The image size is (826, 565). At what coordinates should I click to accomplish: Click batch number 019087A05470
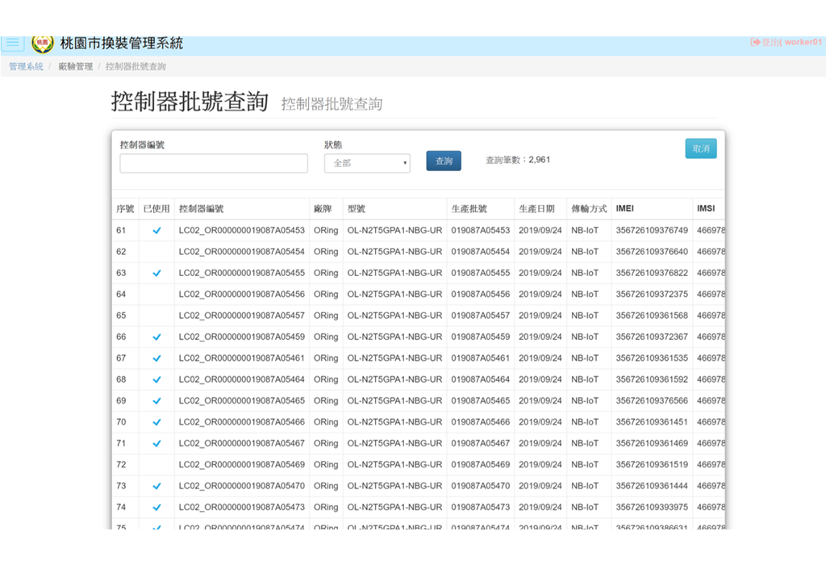coord(481,486)
